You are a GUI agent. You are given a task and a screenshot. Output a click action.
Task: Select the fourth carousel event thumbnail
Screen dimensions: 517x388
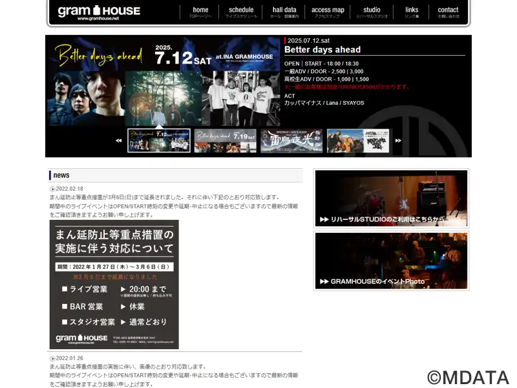pos(358,140)
